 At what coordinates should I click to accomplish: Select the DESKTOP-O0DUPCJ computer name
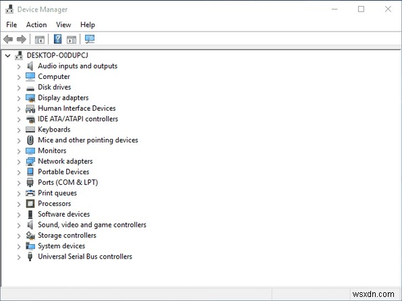[x=57, y=55]
